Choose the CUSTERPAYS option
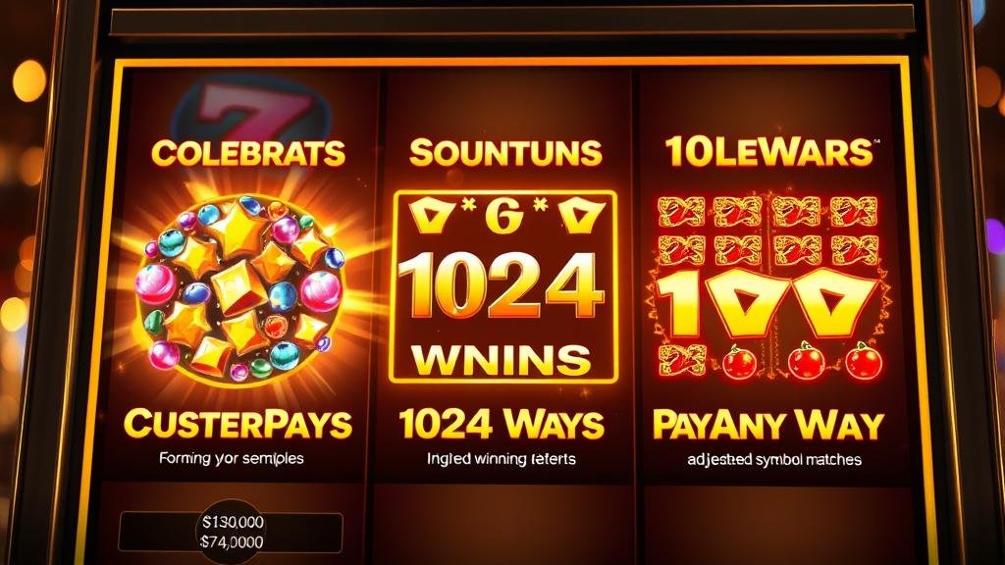This screenshot has width=1005, height=565. tap(238, 425)
